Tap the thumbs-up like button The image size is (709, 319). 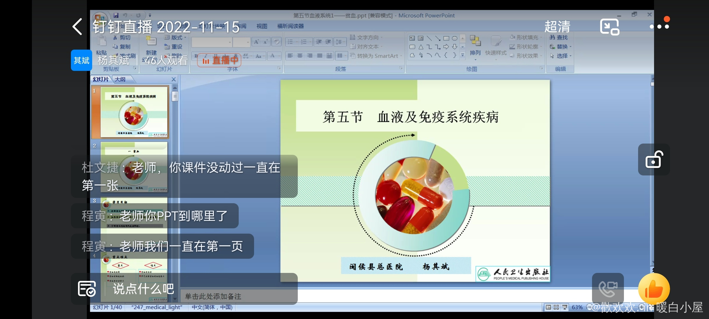click(654, 289)
